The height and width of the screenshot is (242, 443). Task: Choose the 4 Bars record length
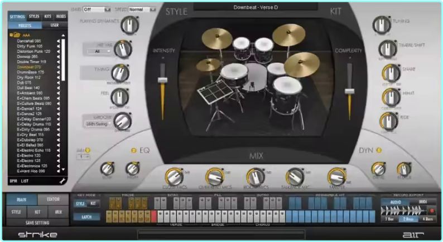click(427, 219)
